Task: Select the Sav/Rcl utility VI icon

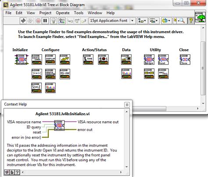Action: 163,74
